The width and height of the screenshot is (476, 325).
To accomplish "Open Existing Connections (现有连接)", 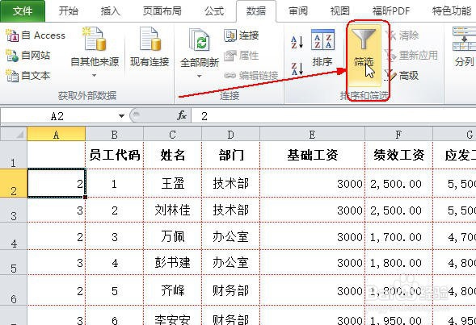I will tap(150, 48).
